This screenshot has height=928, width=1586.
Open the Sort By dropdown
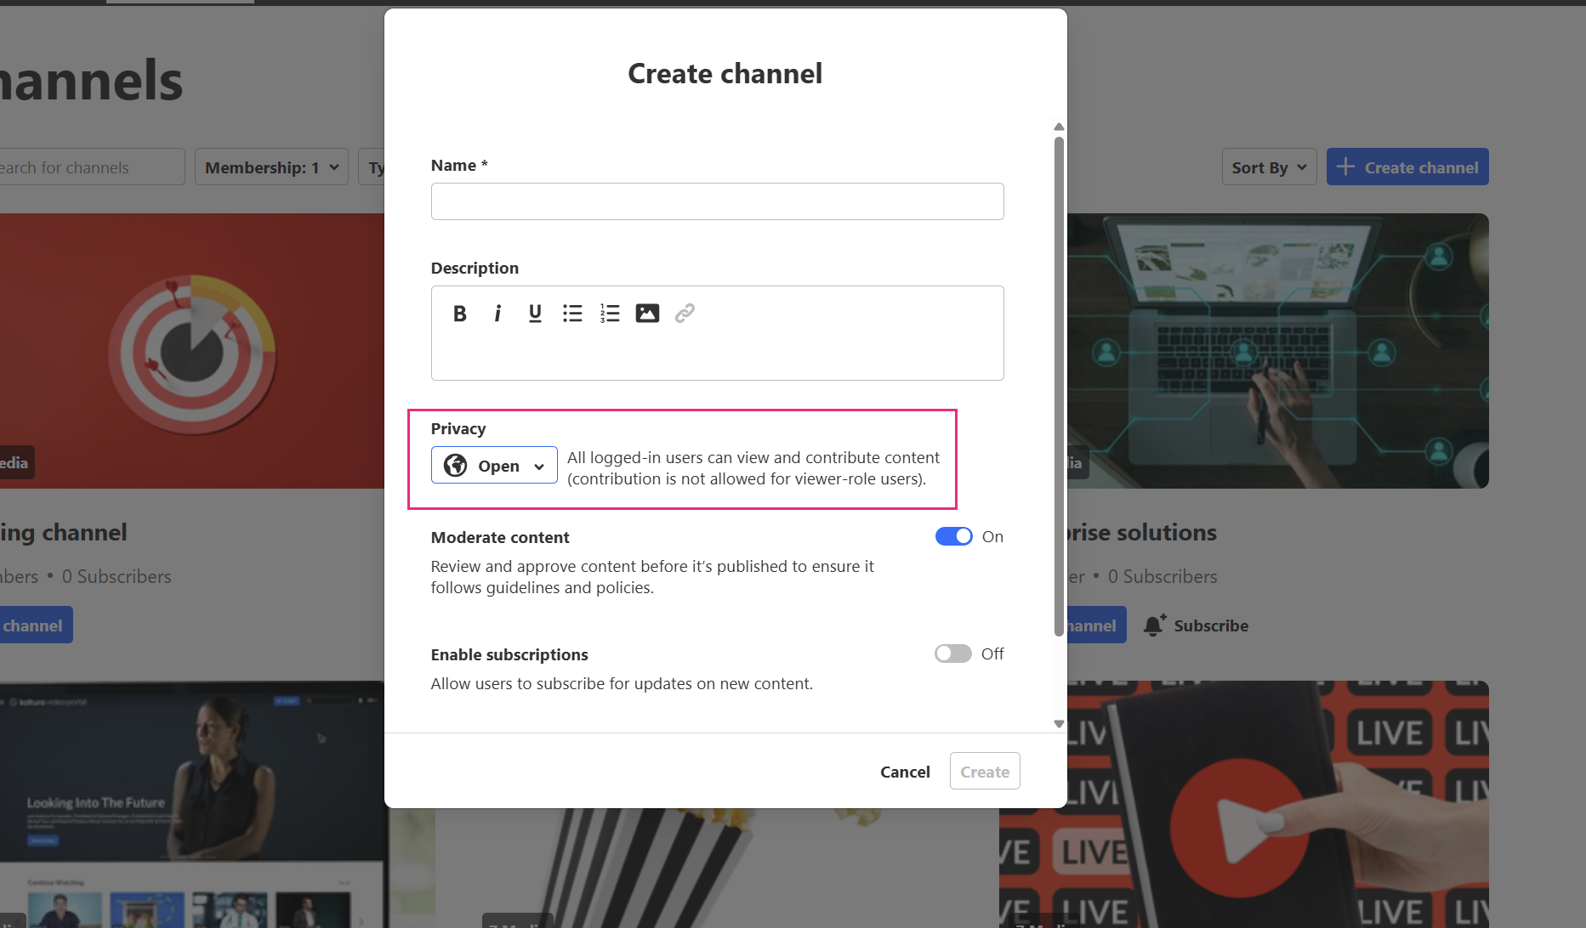[1269, 167]
